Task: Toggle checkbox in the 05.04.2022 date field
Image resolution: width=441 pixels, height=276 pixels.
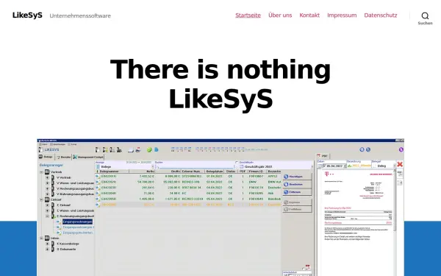Action: click(x=325, y=166)
